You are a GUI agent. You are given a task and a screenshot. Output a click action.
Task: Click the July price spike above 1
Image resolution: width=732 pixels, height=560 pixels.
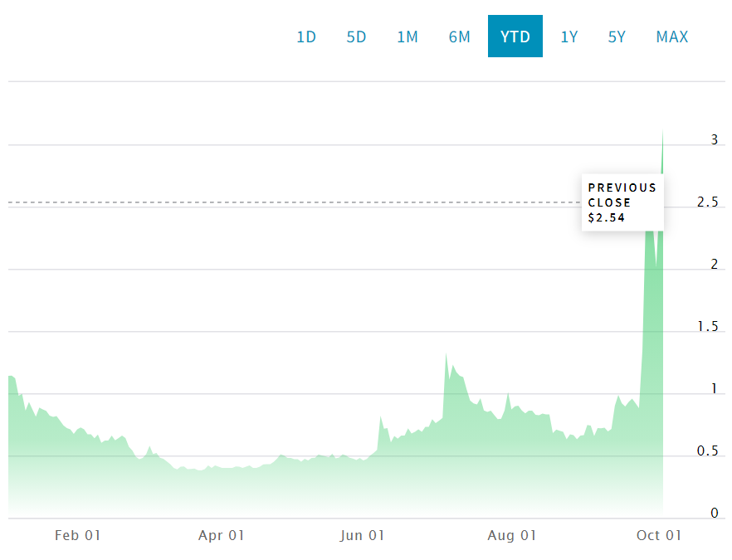[x=447, y=357]
